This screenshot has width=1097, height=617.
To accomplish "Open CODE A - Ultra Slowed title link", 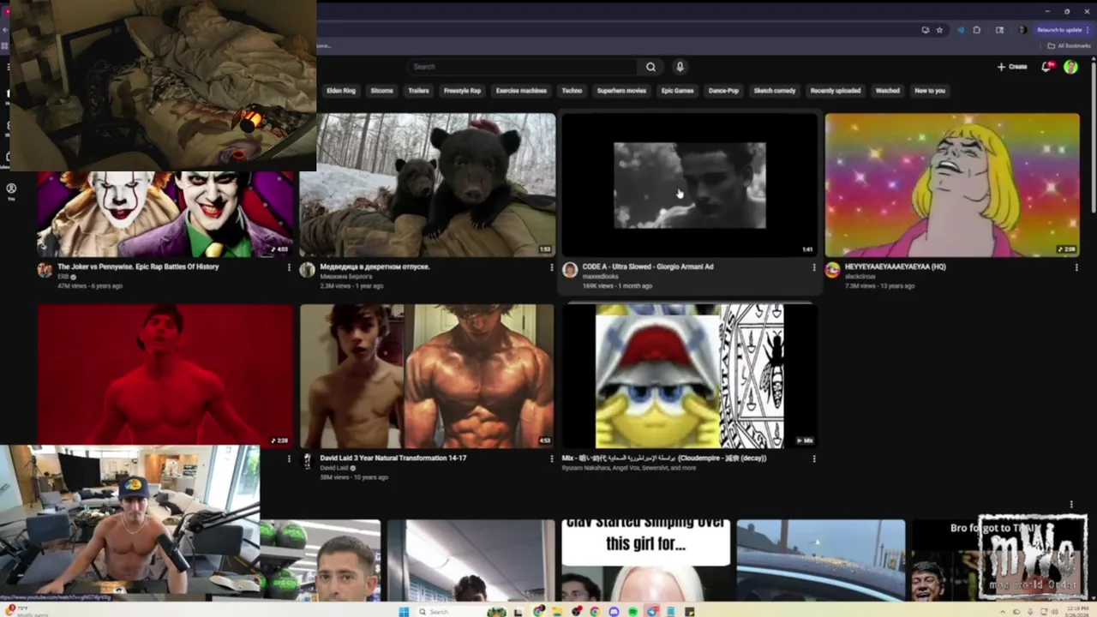I will coord(648,267).
